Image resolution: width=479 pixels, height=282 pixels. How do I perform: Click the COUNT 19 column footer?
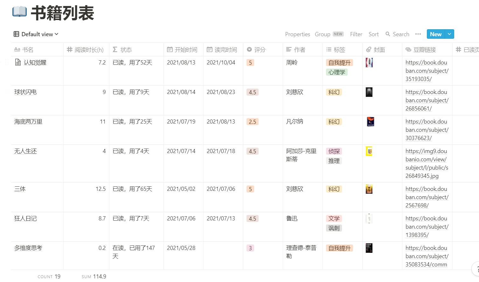tap(49, 277)
